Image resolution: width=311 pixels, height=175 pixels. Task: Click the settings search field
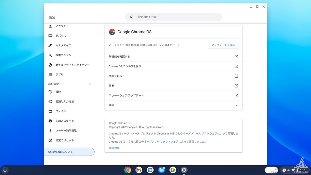[x=174, y=17]
